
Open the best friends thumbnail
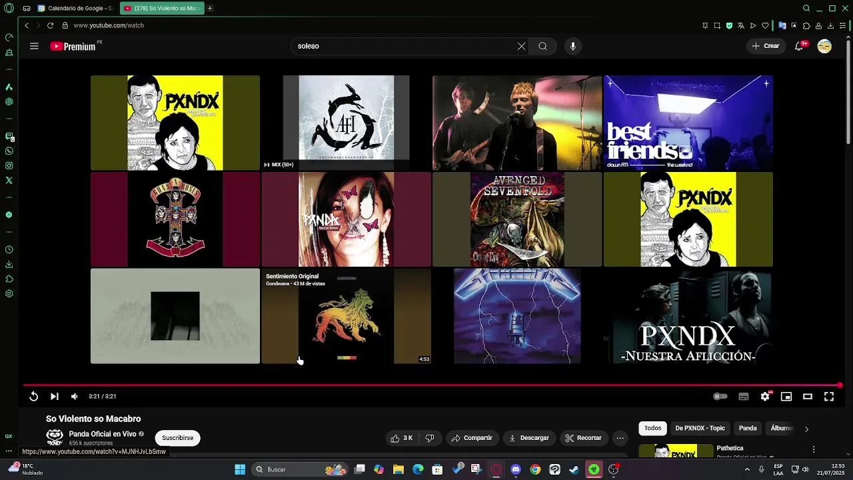tap(688, 123)
